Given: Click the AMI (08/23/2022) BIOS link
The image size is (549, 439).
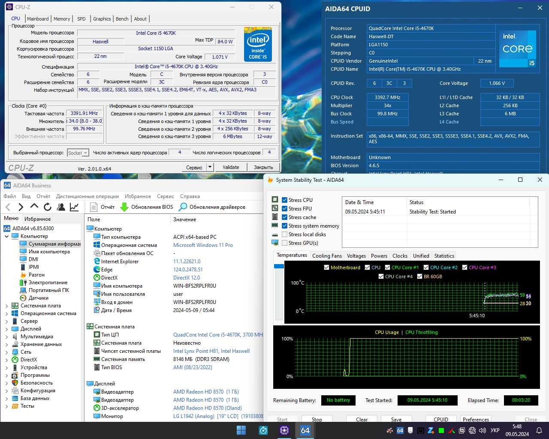Looking at the screenshot, I should (193, 367).
